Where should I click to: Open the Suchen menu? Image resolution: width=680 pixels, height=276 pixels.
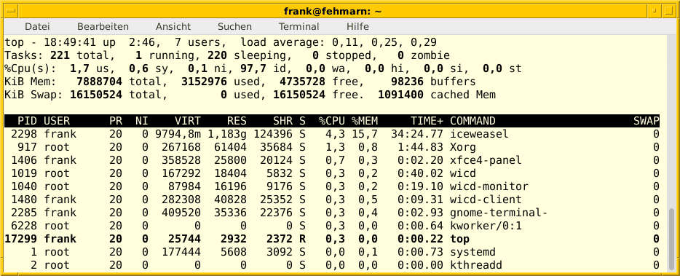[234, 26]
